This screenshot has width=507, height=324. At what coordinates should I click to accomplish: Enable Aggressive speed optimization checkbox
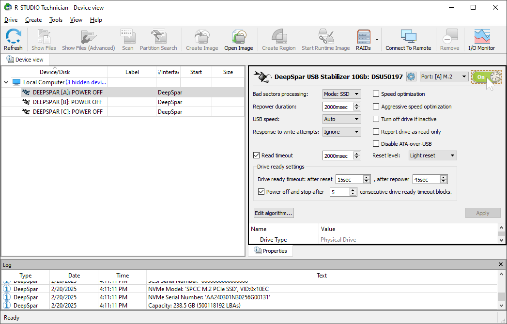pyautogui.click(x=376, y=107)
